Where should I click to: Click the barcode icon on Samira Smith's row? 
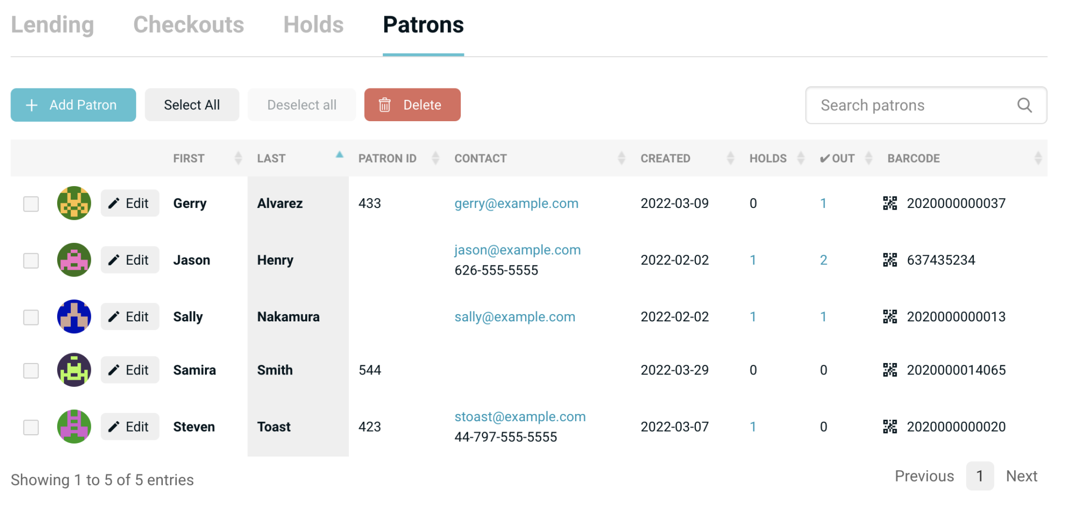[890, 370]
